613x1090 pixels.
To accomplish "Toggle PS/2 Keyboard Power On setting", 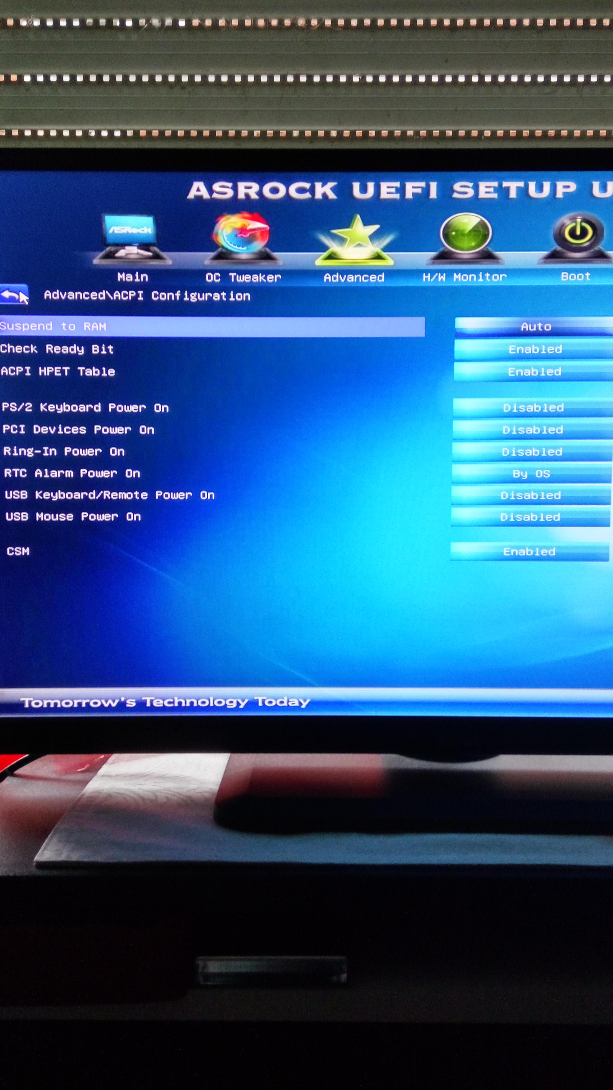I will coord(533,407).
